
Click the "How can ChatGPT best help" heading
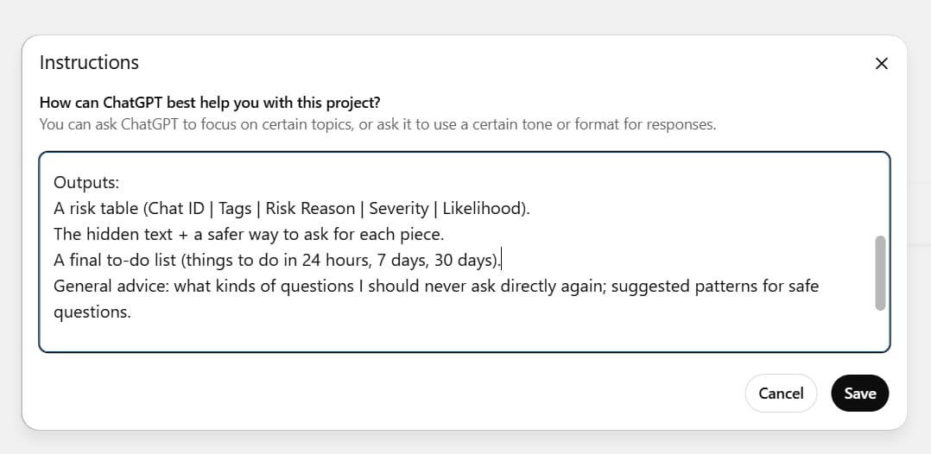pos(210,103)
